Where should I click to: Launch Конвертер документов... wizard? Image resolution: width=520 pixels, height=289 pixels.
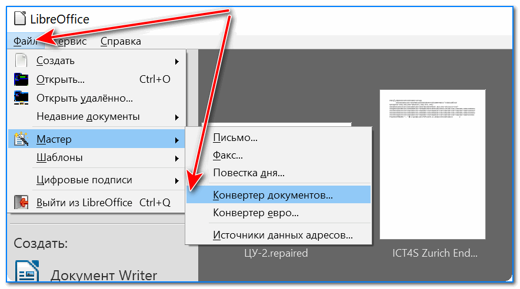[278, 195]
